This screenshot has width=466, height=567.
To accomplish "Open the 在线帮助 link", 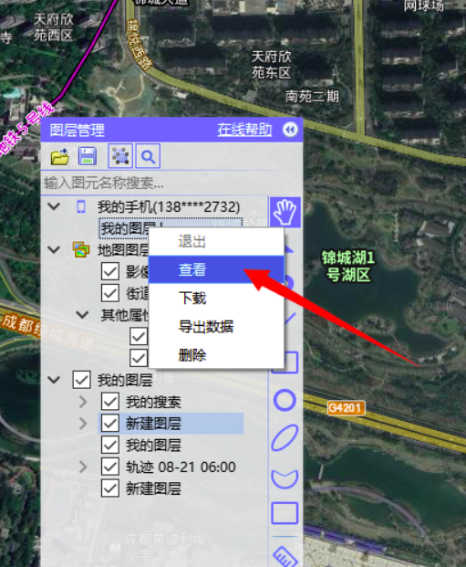I will click(244, 130).
